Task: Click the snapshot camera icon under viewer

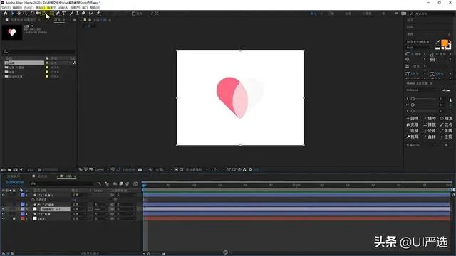Action: [140, 169]
